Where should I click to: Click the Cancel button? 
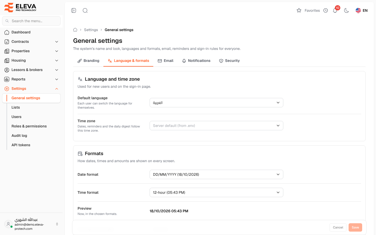point(338,227)
